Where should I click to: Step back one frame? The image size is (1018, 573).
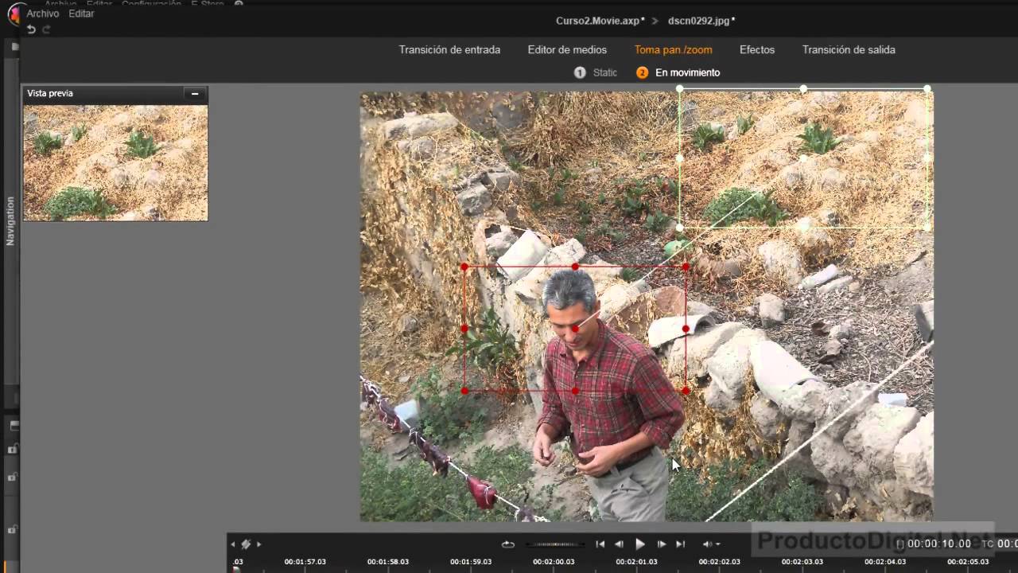click(620, 544)
